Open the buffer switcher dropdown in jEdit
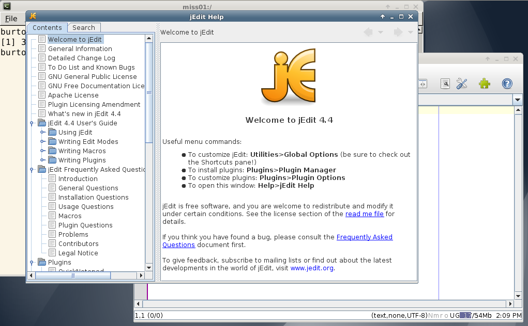The height and width of the screenshot is (326, 528). pyautogui.click(x=518, y=100)
